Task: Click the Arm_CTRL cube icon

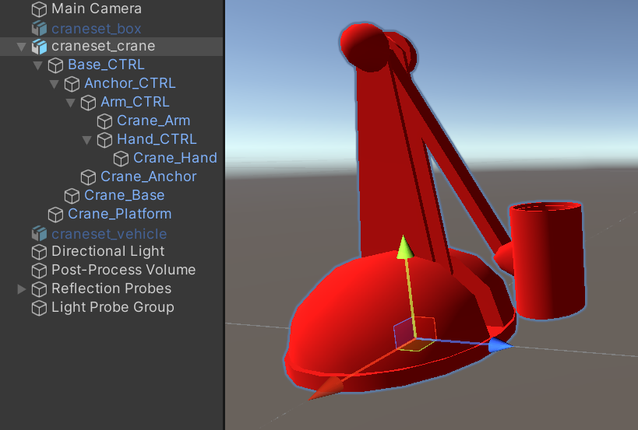Action: click(88, 103)
